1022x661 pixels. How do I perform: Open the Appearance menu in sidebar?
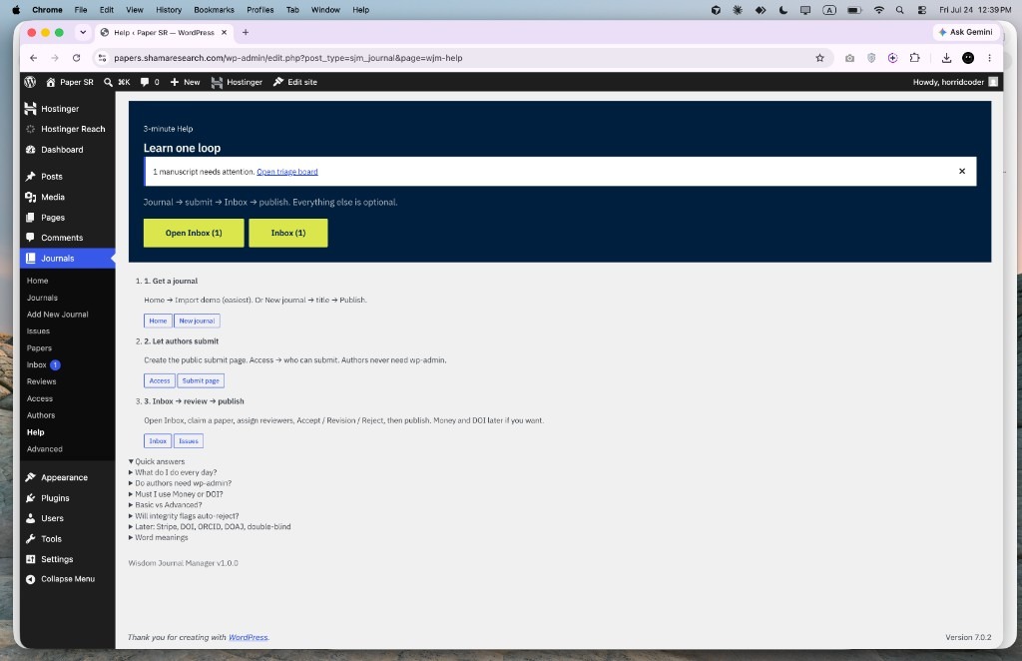(x=64, y=477)
